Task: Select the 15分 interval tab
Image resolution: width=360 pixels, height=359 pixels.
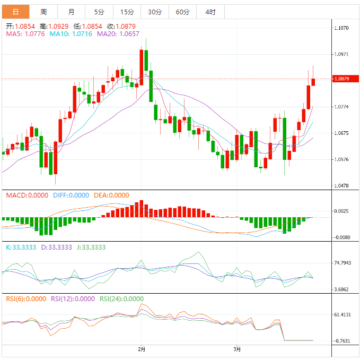Action: (127, 12)
